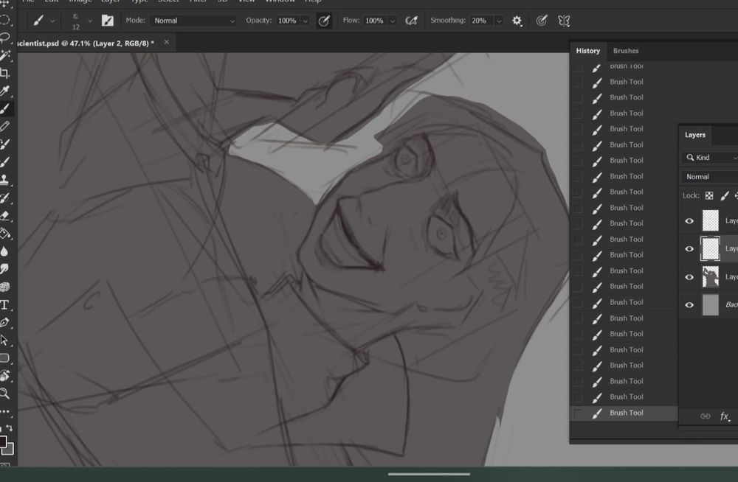Open the smoothing options gear
This screenshot has width=738, height=482.
click(517, 21)
